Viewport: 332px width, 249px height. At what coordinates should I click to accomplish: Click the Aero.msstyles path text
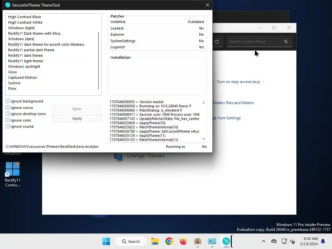(52, 147)
